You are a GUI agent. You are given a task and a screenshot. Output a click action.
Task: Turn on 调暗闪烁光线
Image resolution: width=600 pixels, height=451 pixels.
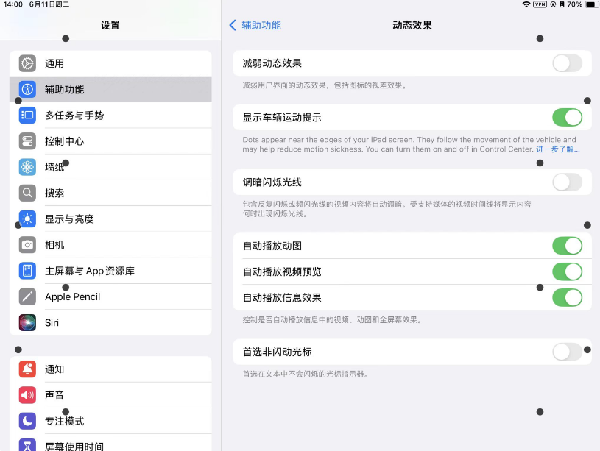(566, 182)
